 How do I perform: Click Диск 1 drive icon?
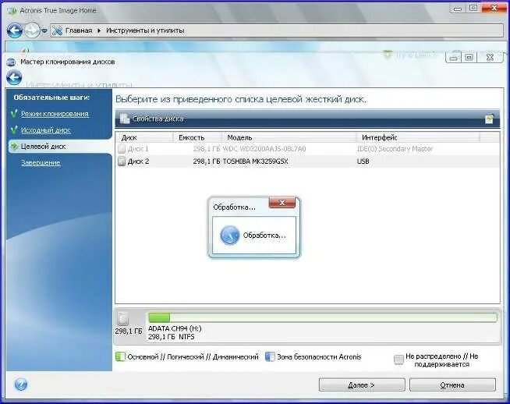122,149
